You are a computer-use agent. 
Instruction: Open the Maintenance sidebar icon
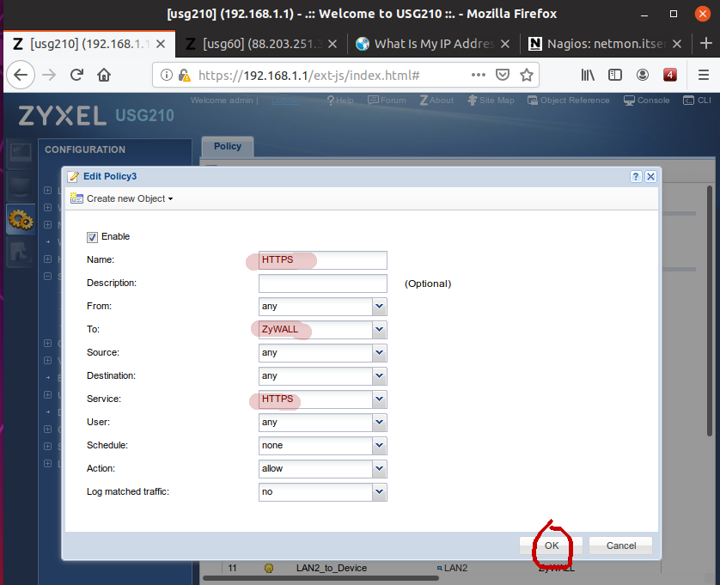(x=21, y=253)
